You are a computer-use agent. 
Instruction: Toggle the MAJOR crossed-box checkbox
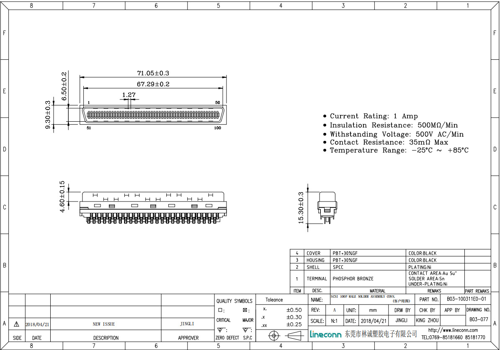[x=245, y=309]
